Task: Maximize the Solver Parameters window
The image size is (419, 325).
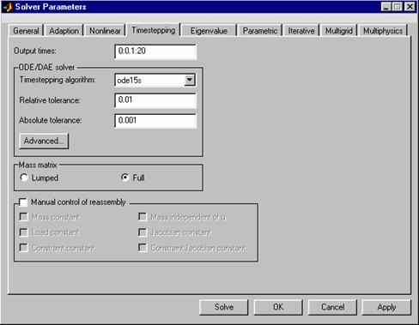Action: point(398,7)
